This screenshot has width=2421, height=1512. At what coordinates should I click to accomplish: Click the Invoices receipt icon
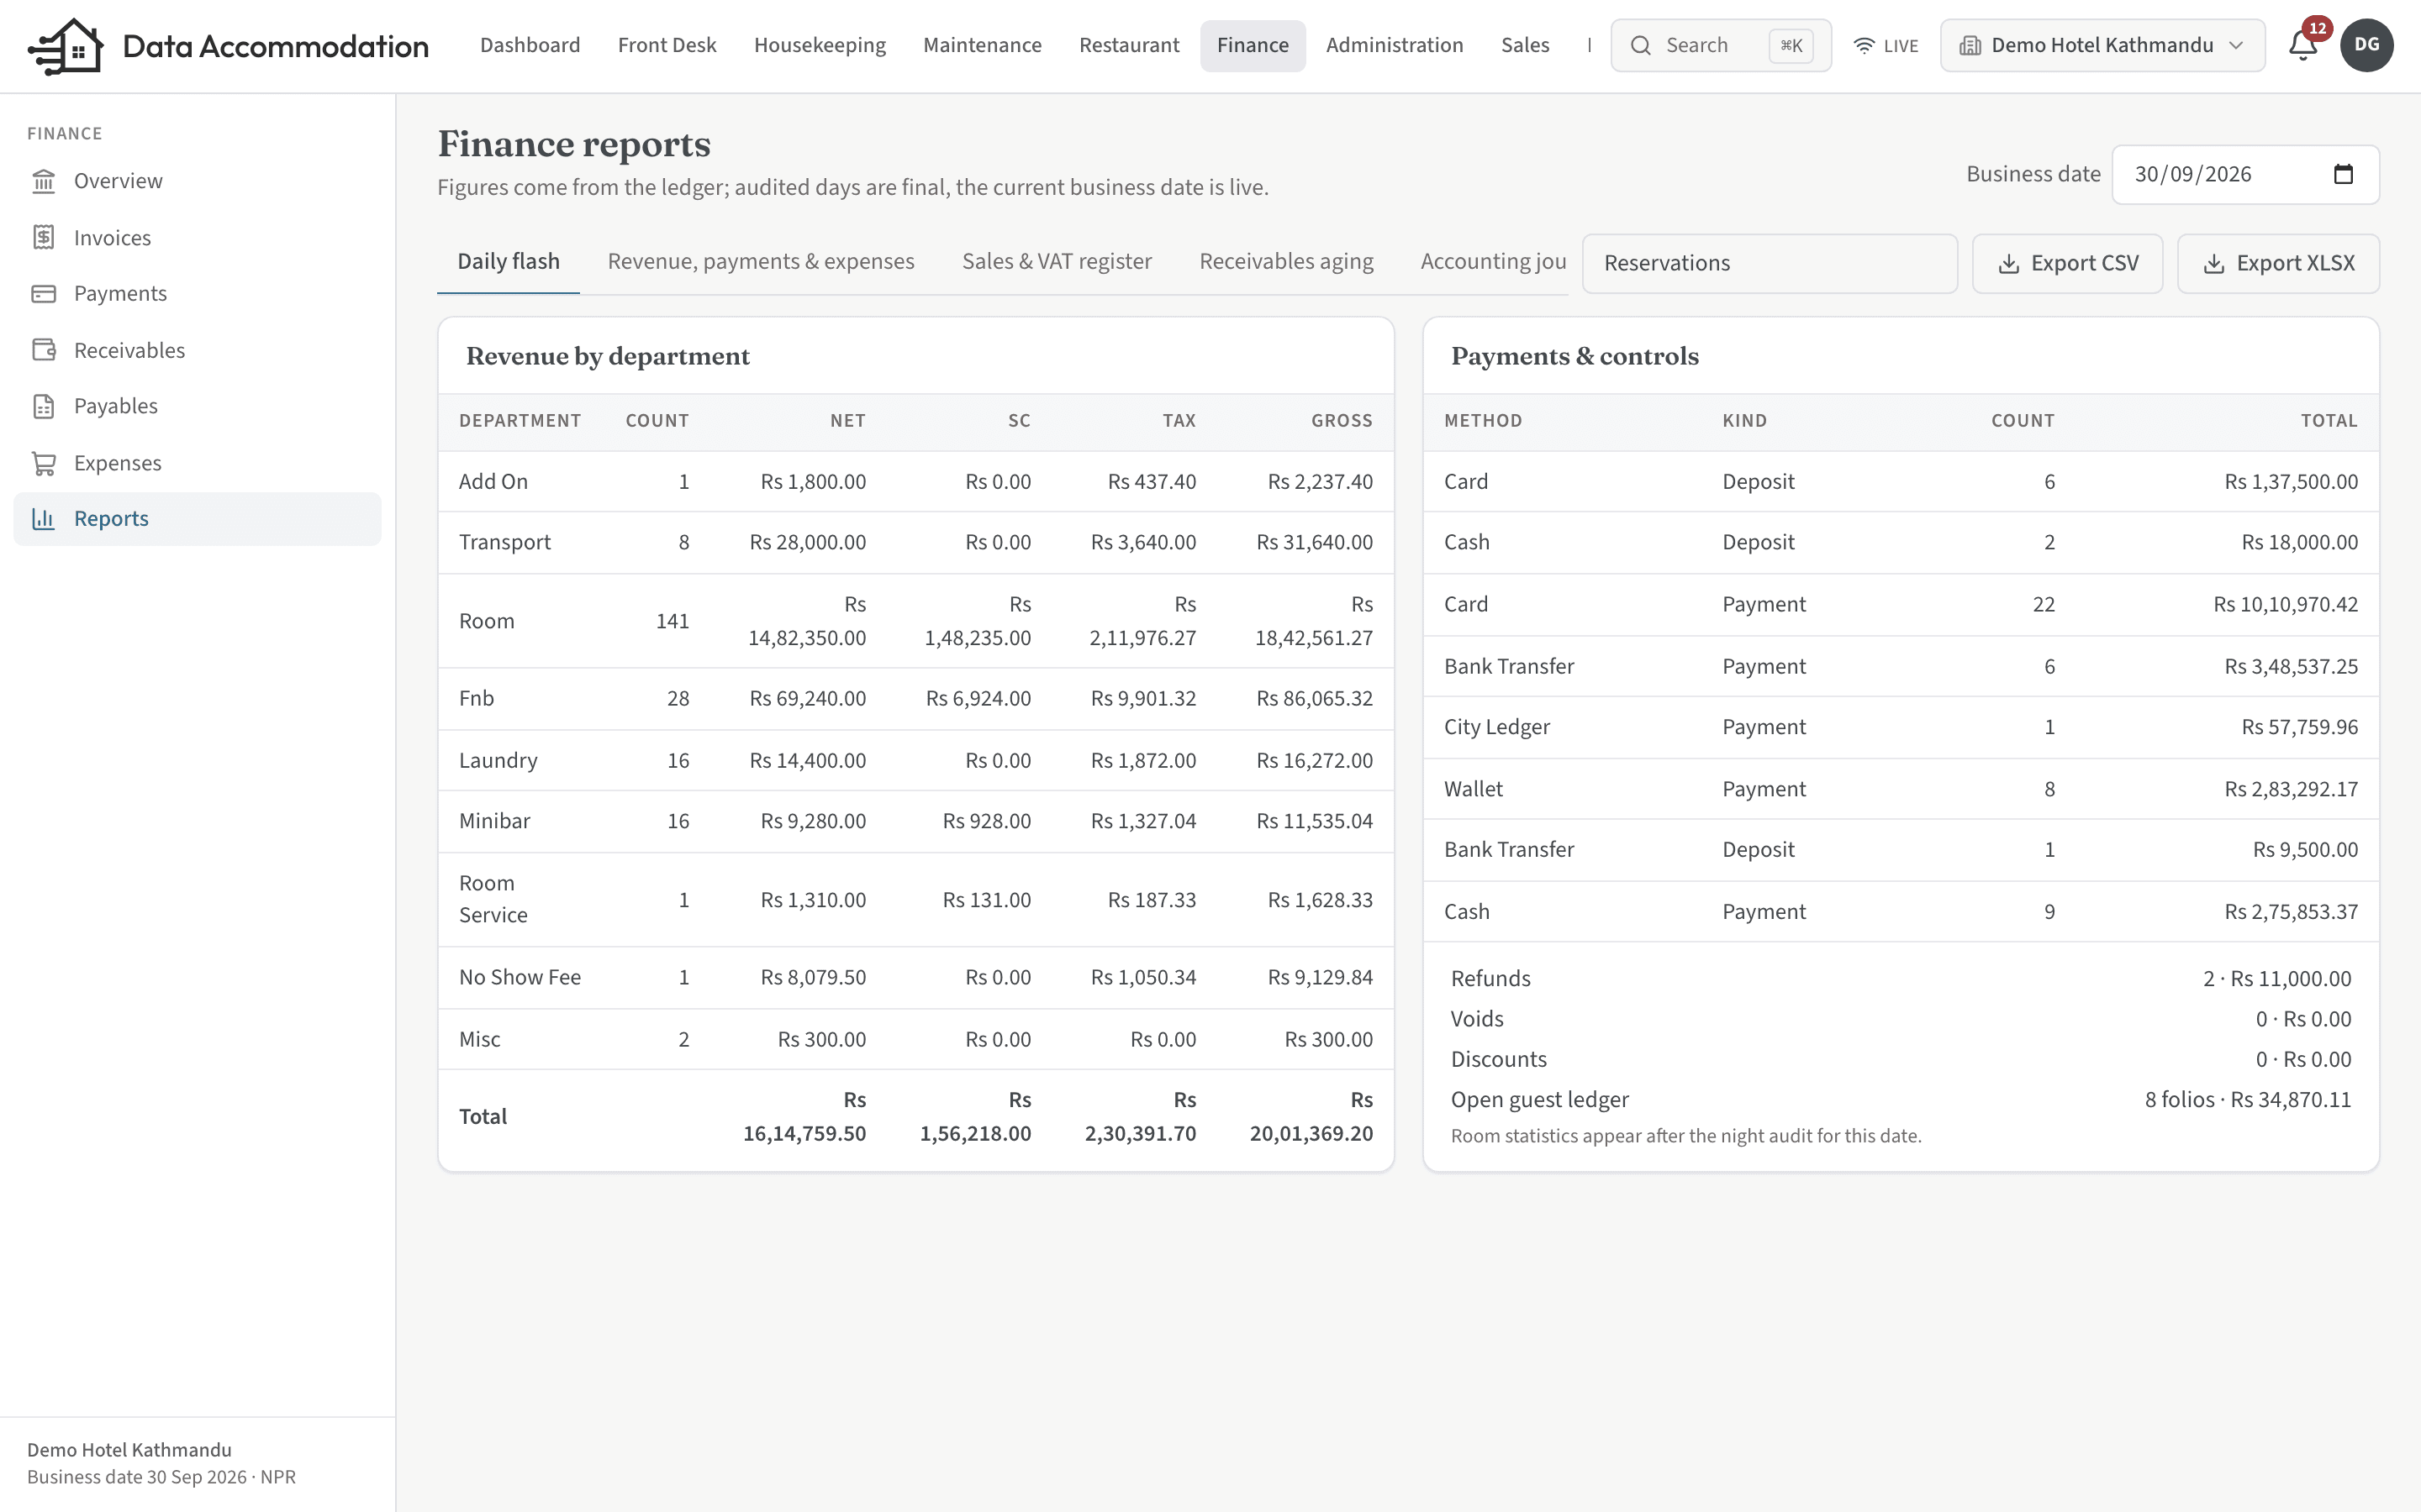coord(43,237)
